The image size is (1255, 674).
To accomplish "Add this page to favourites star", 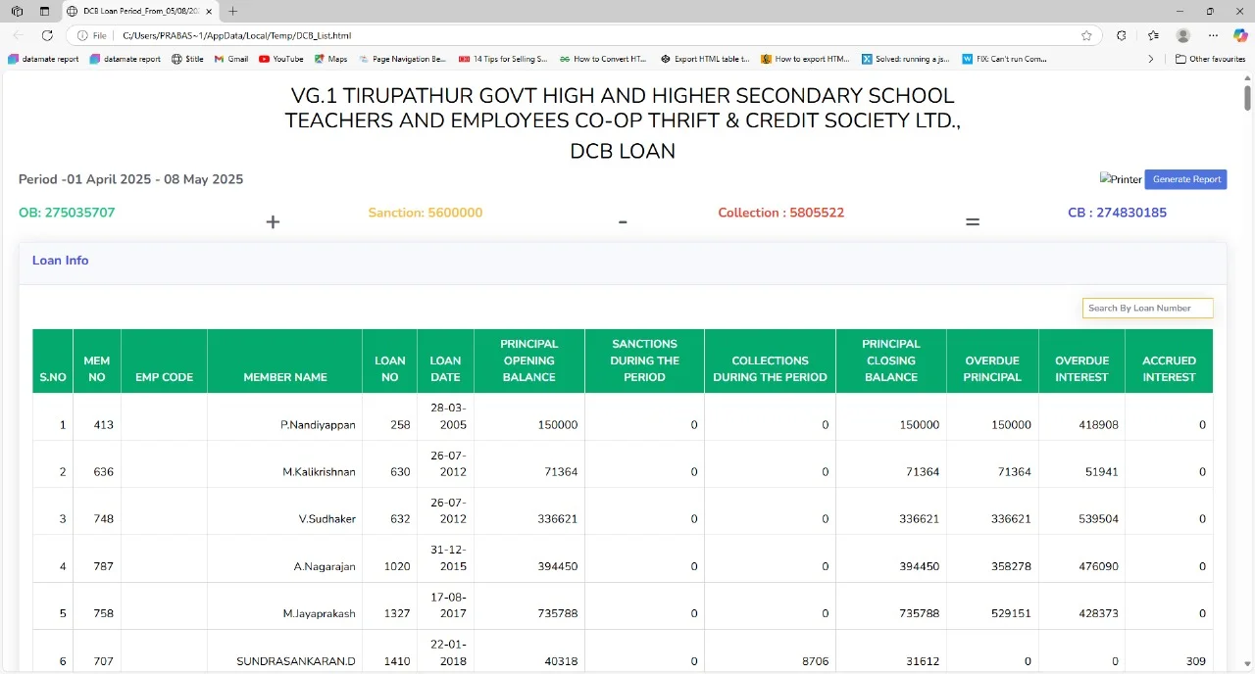I will [x=1086, y=35].
